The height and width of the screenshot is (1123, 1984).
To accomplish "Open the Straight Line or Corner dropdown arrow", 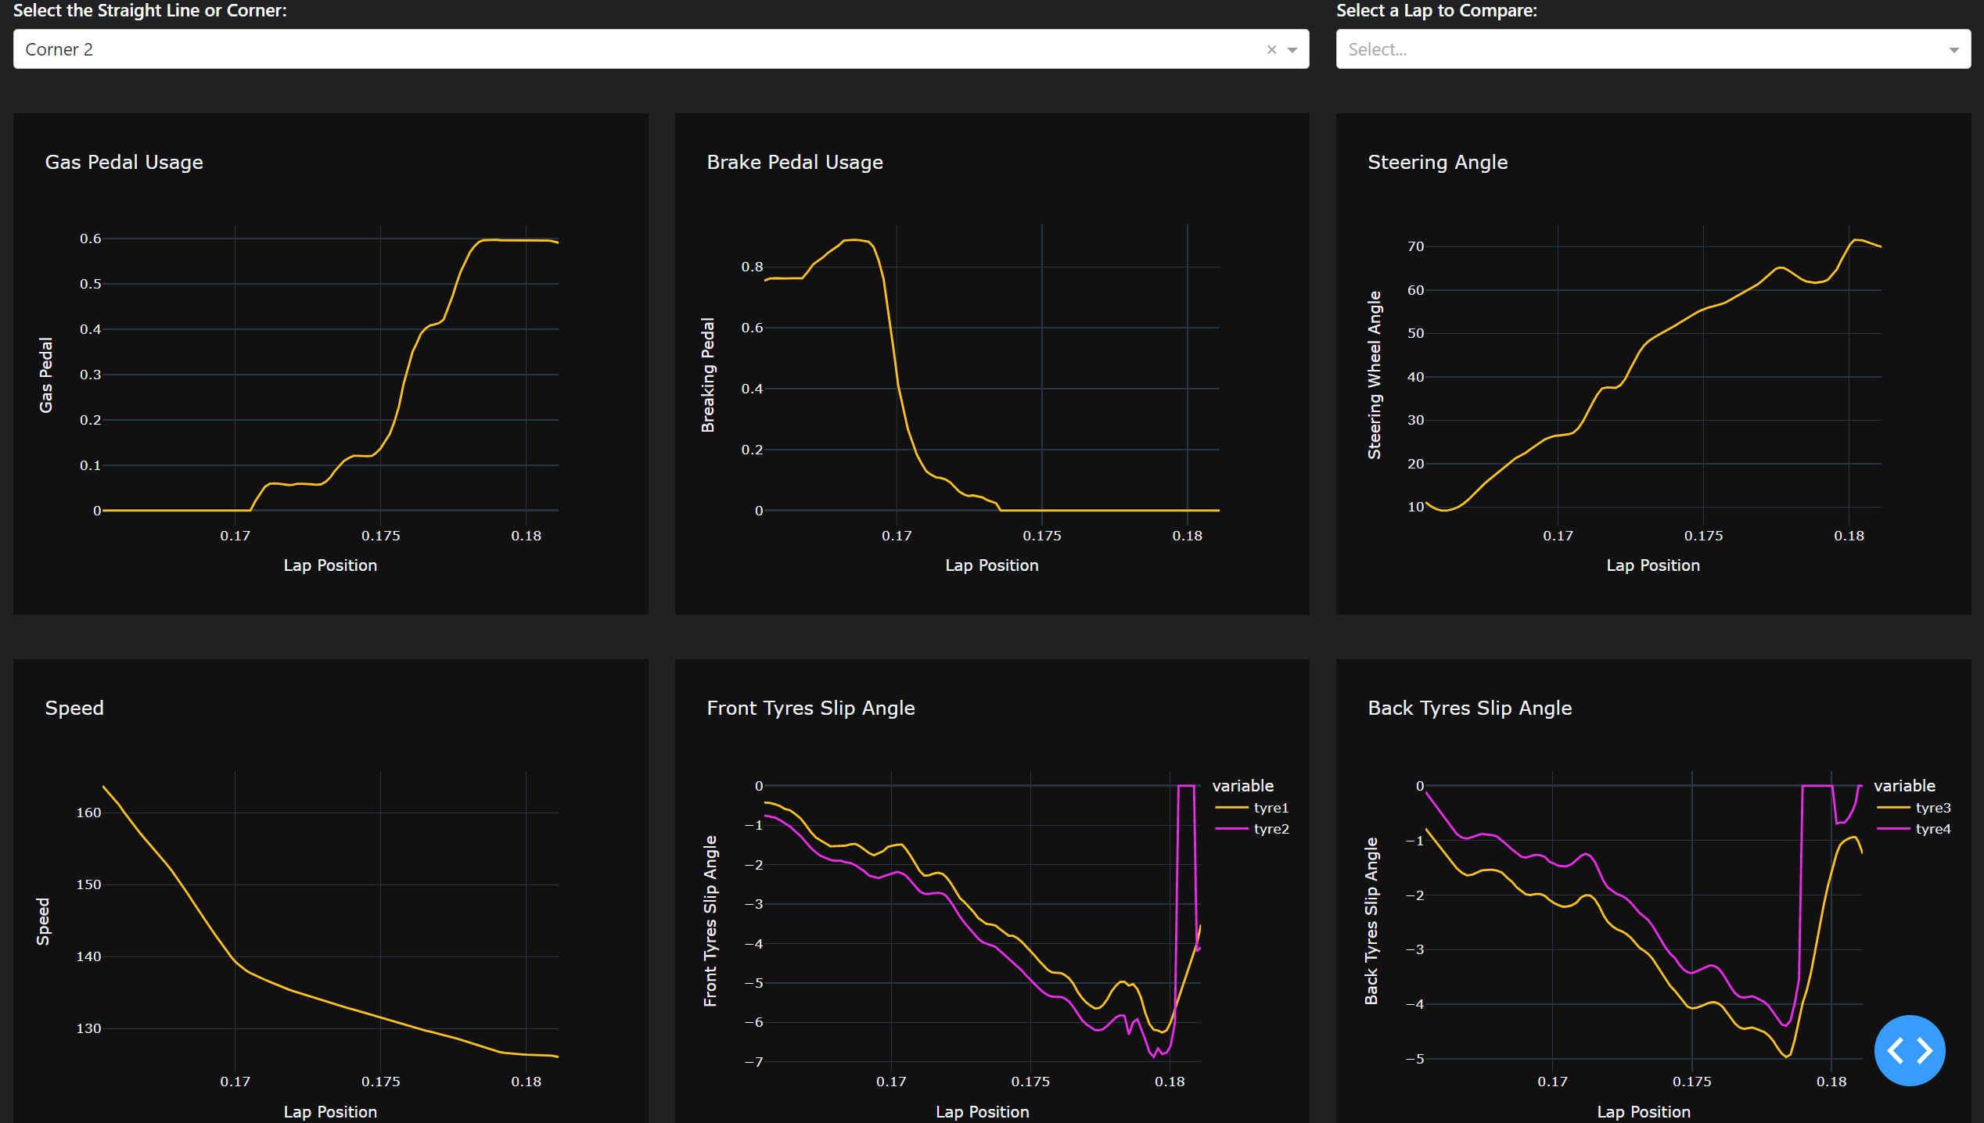I will coord(1292,50).
